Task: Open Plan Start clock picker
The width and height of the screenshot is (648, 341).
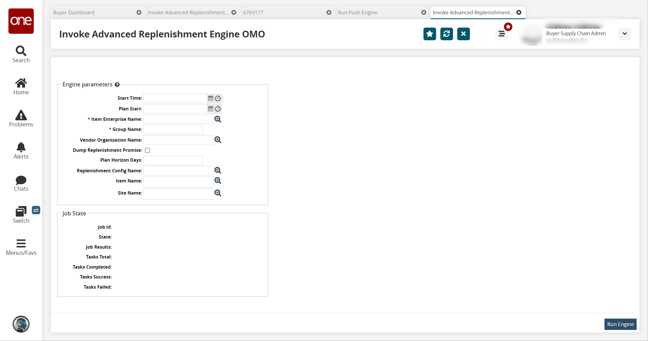Action: [x=218, y=109]
